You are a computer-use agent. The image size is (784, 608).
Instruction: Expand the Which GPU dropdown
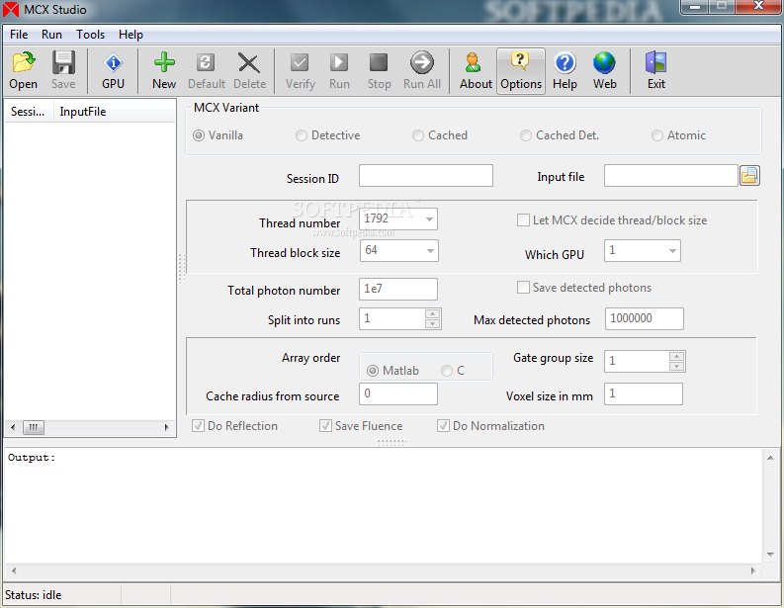672,250
